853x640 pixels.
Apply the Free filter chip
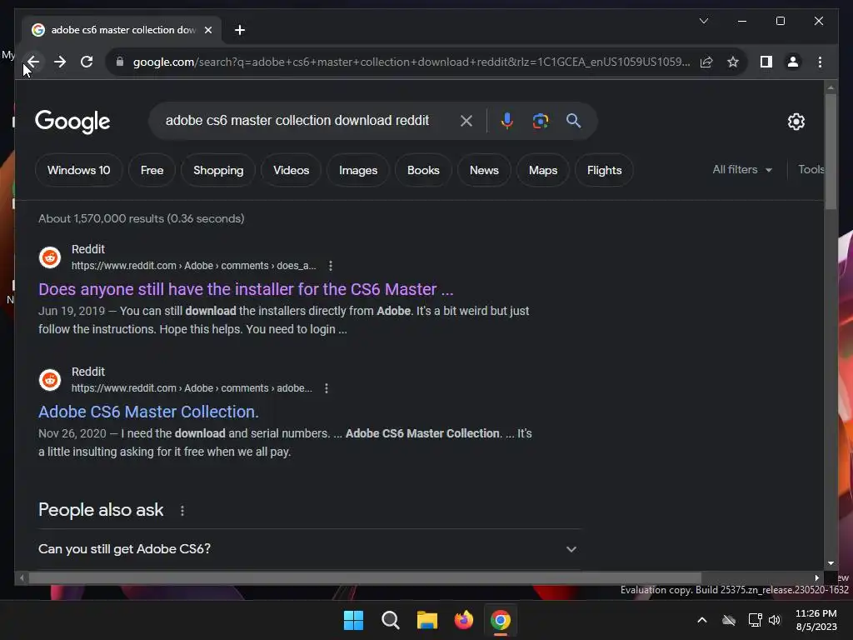(152, 170)
